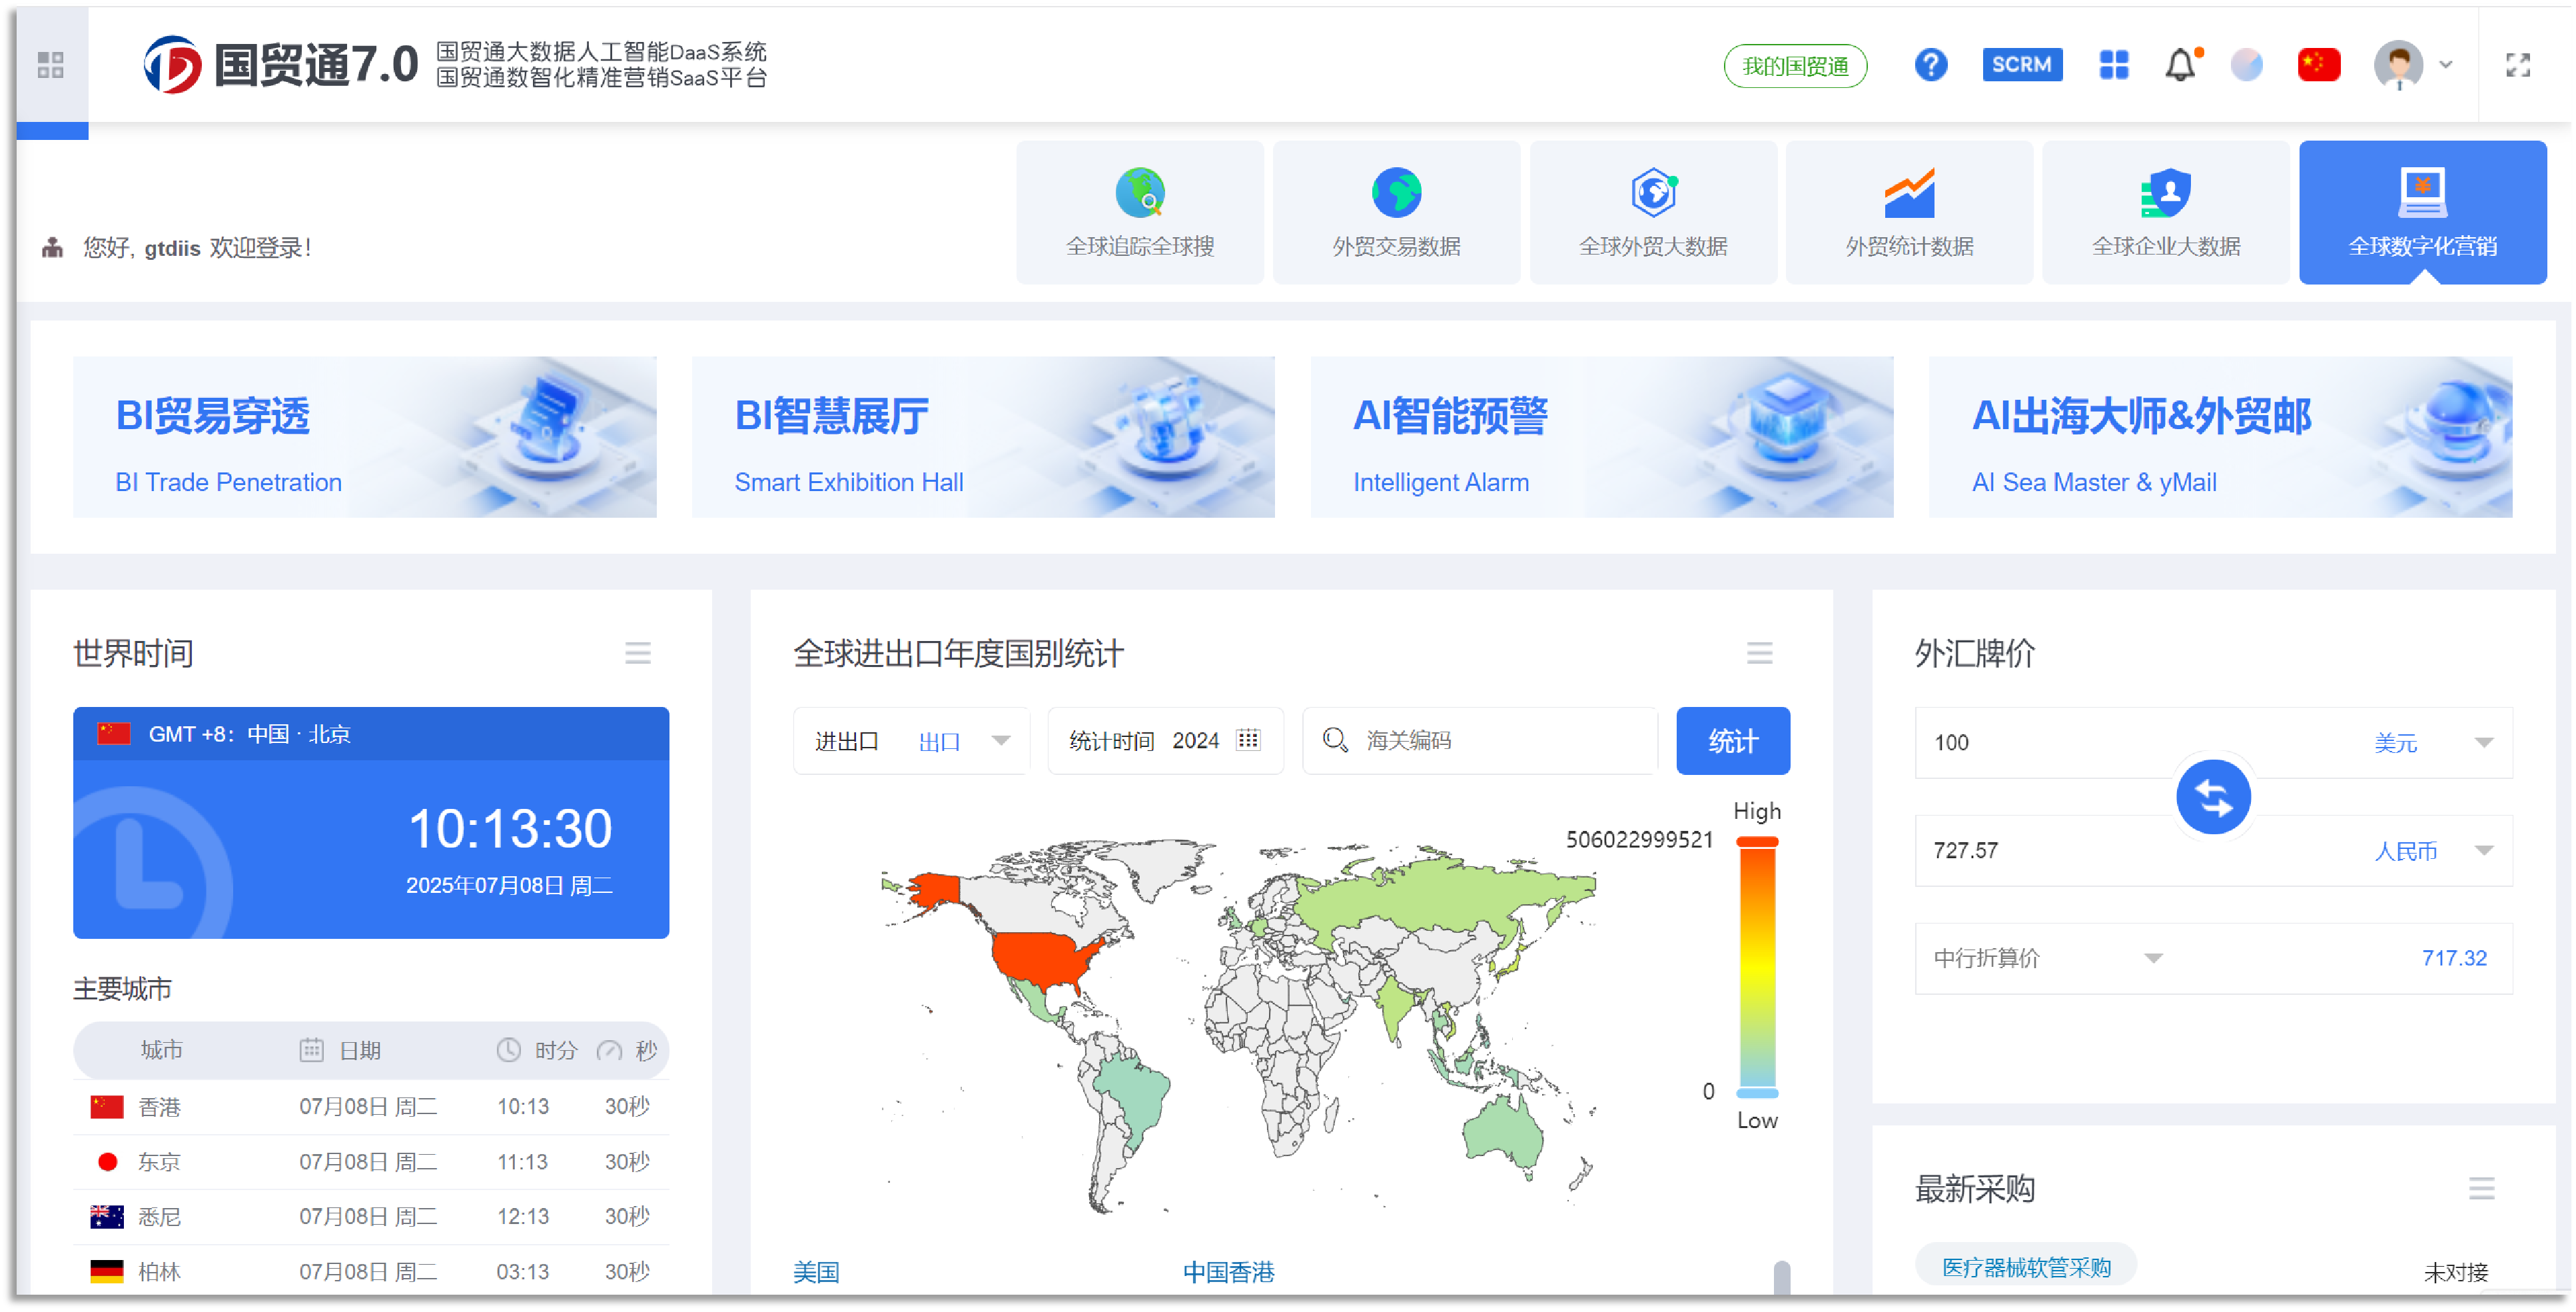
Task: Open the World Time panel hamburger menu
Action: 637,653
